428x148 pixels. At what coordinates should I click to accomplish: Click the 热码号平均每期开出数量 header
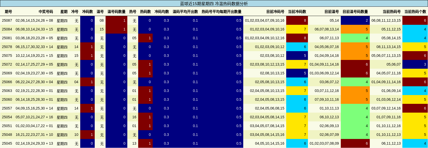click(222, 12)
